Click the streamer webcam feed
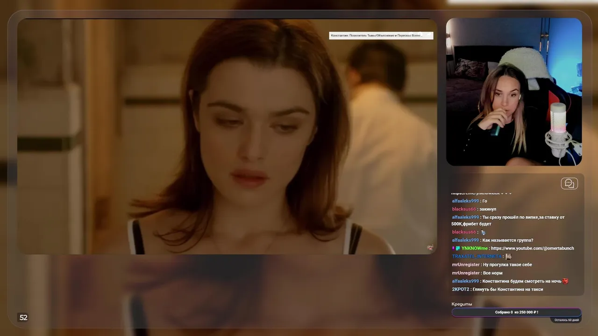The image size is (598, 336). (x=514, y=92)
